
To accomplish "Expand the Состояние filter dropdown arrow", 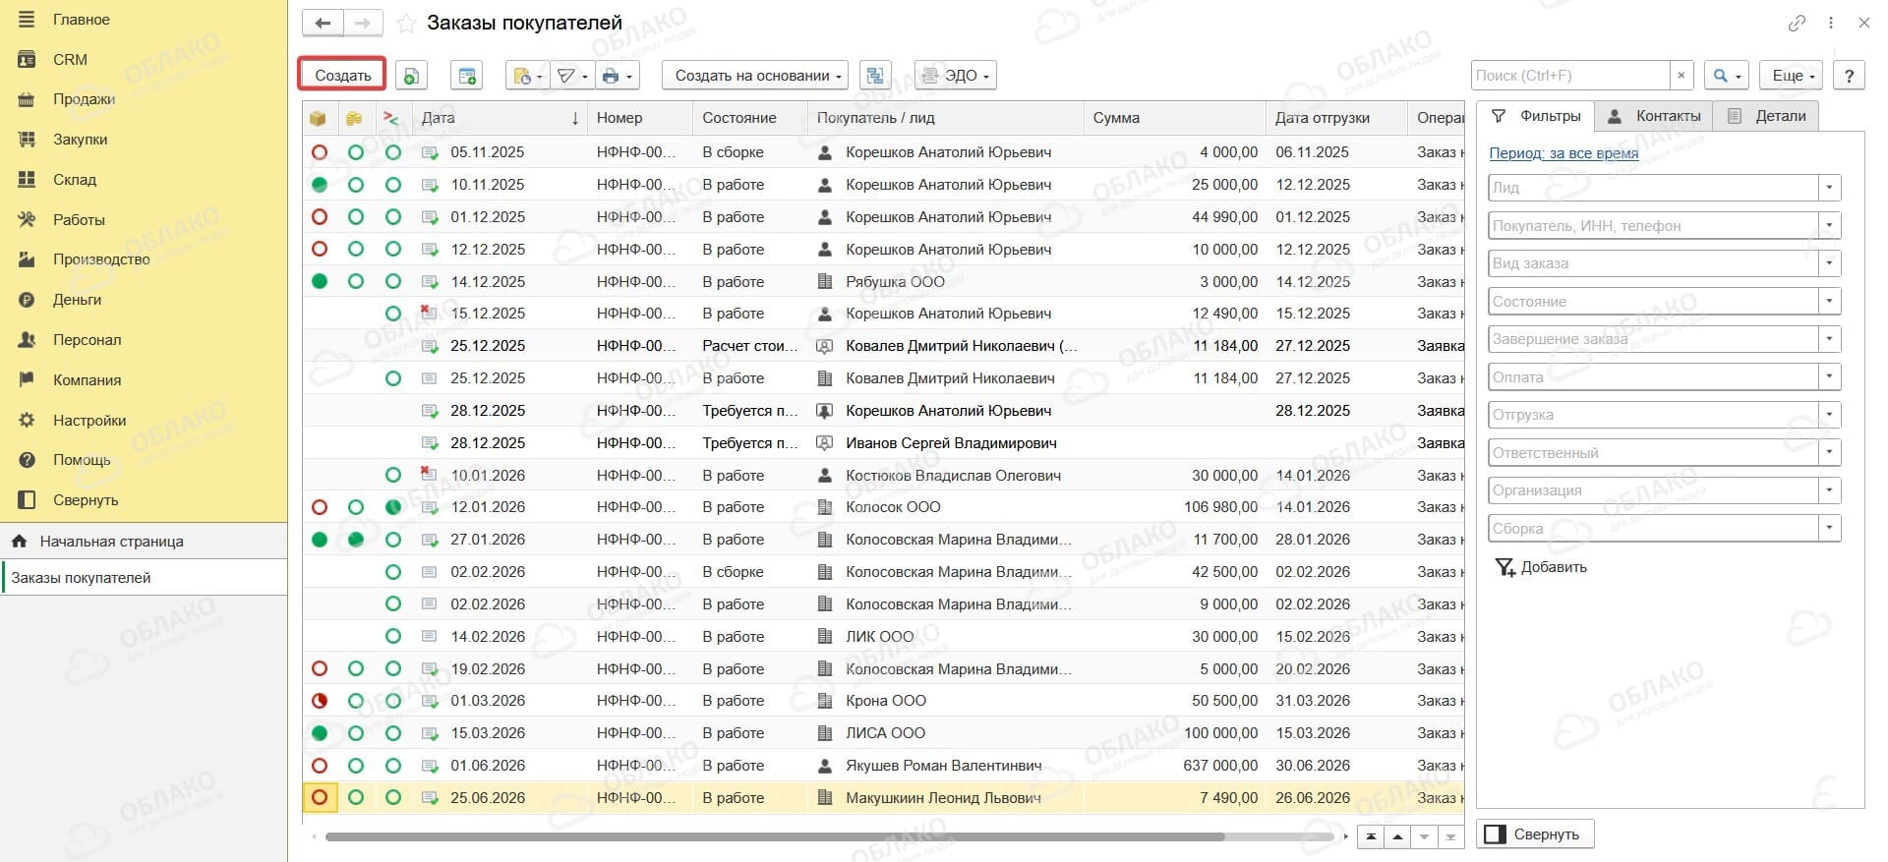I will point(1829,302).
